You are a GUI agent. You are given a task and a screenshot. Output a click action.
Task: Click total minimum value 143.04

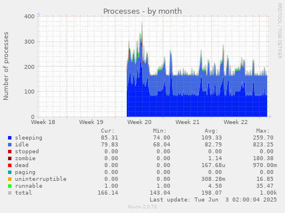(160, 193)
